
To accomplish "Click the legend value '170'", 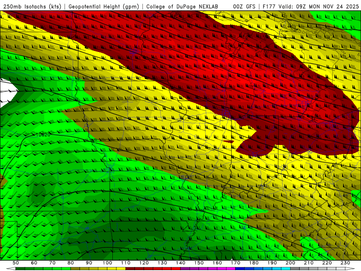I will [236, 263].
